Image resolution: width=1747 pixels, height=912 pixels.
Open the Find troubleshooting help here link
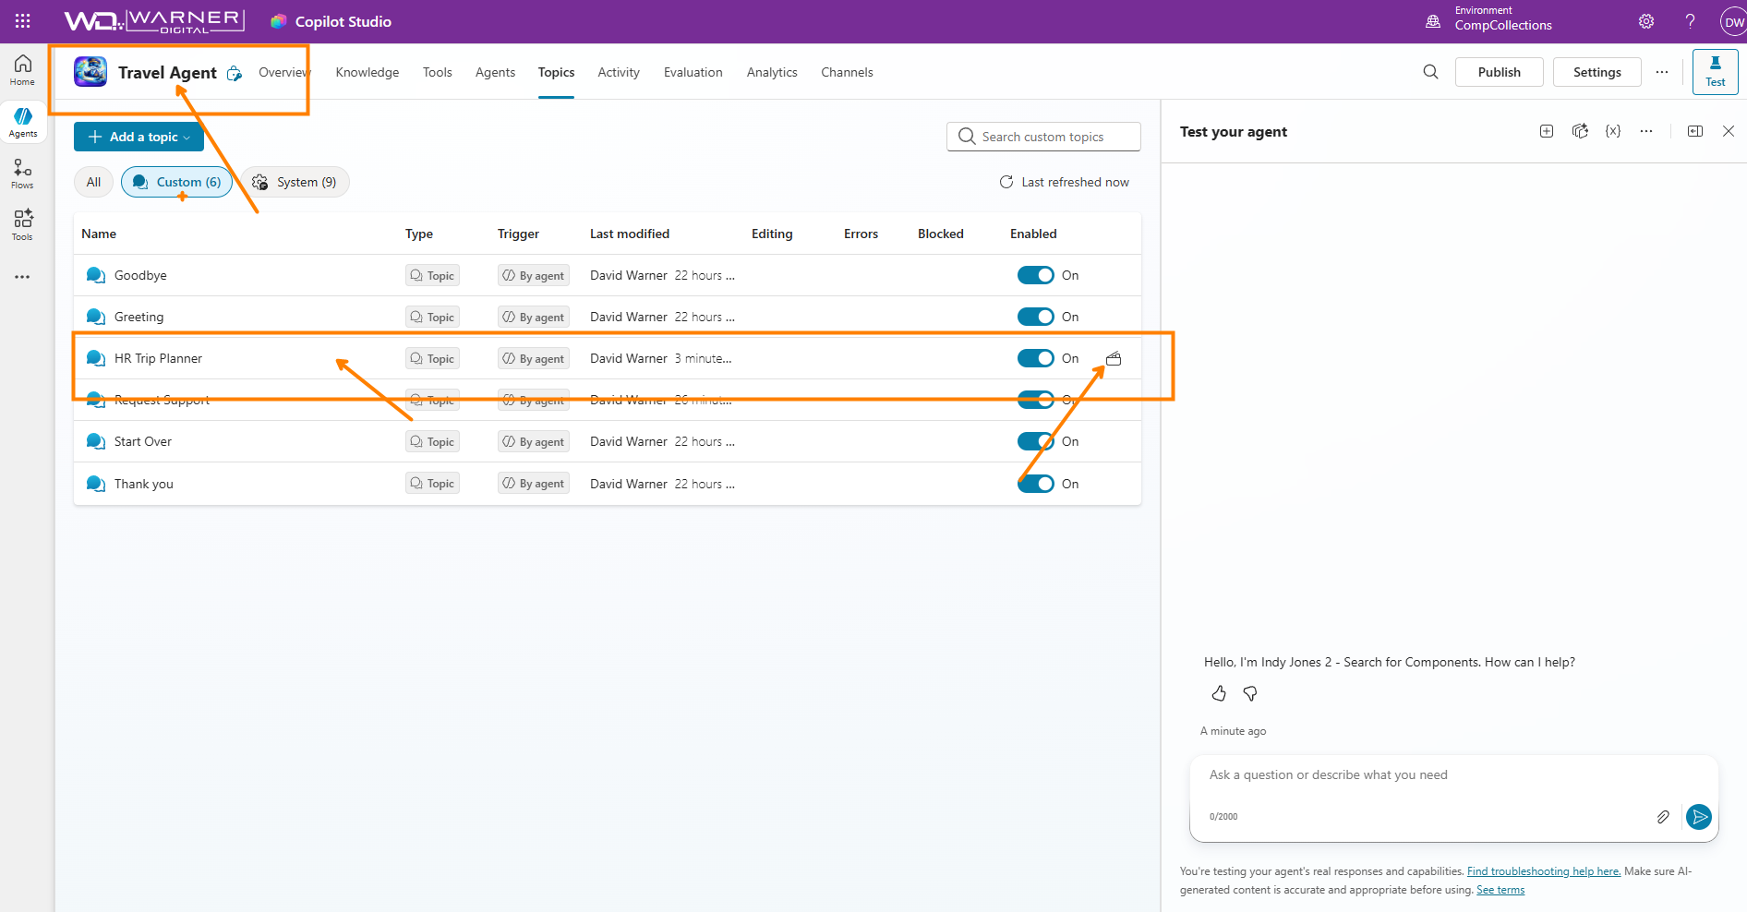(x=1543, y=871)
